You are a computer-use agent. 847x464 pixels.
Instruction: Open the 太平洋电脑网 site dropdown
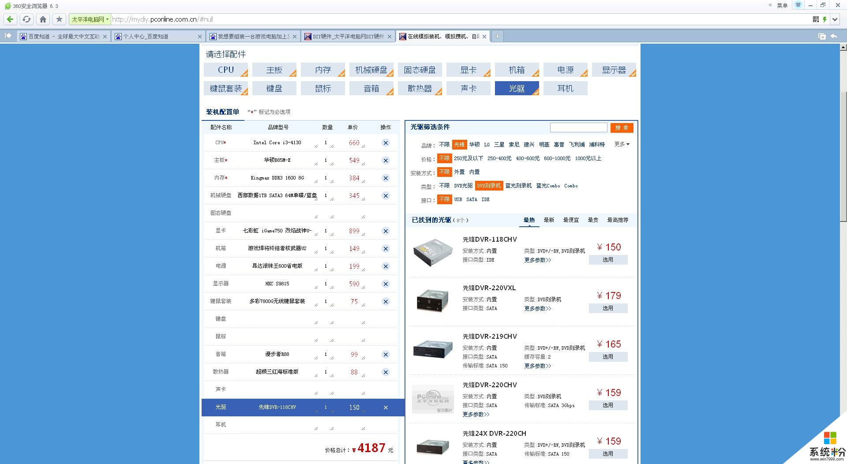[x=90, y=19]
